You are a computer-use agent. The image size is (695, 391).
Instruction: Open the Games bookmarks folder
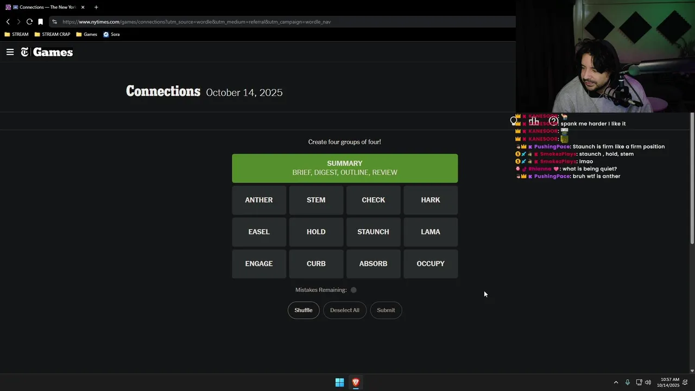coord(86,34)
